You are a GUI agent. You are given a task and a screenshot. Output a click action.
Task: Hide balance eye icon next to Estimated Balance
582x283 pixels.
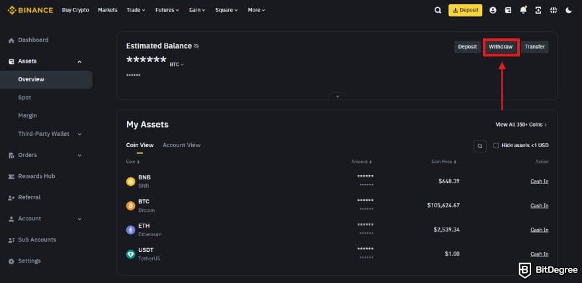pyautogui.click(x=196, y=46)
